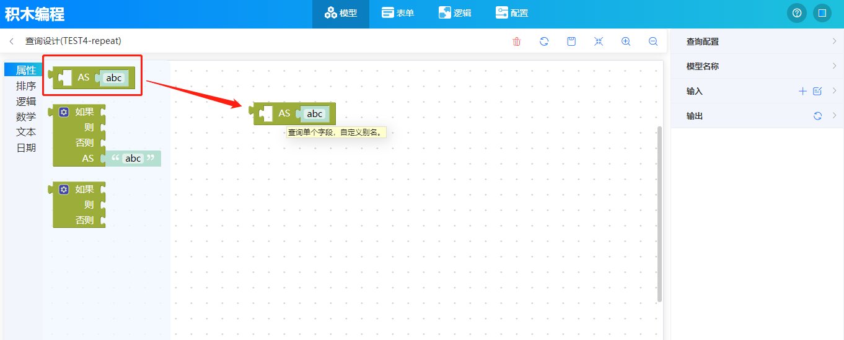Click the center/collapse workspace icon
This screenshot has height=340, width=844.
pyautogui.click(x=599, y=41)
